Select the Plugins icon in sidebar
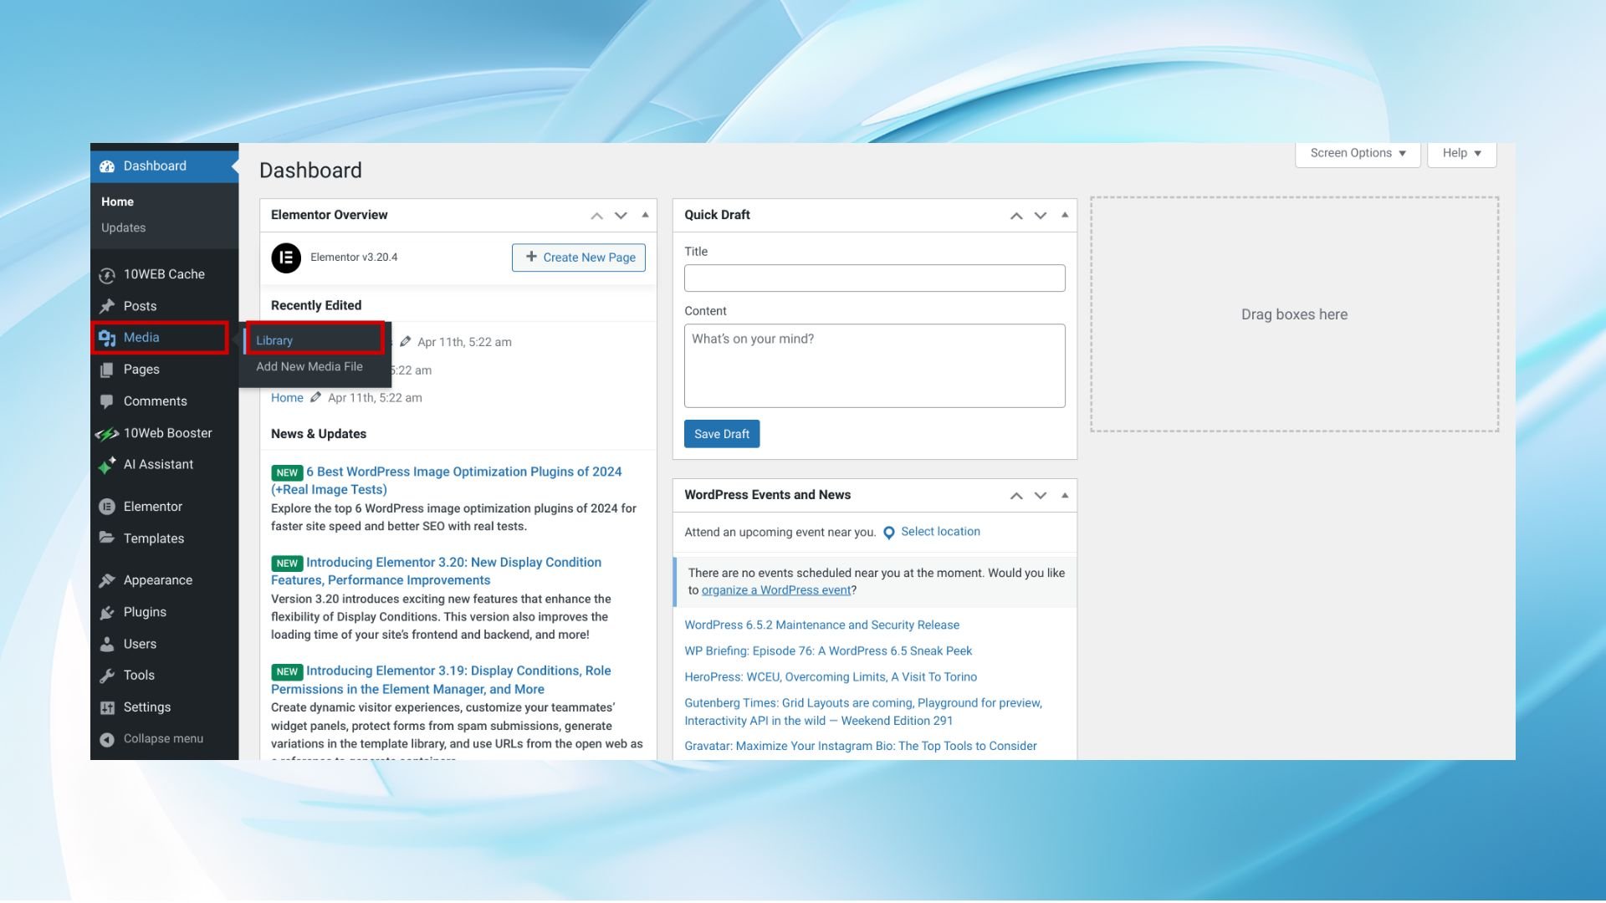1606x903 pixels. click(x=108, y=612)
